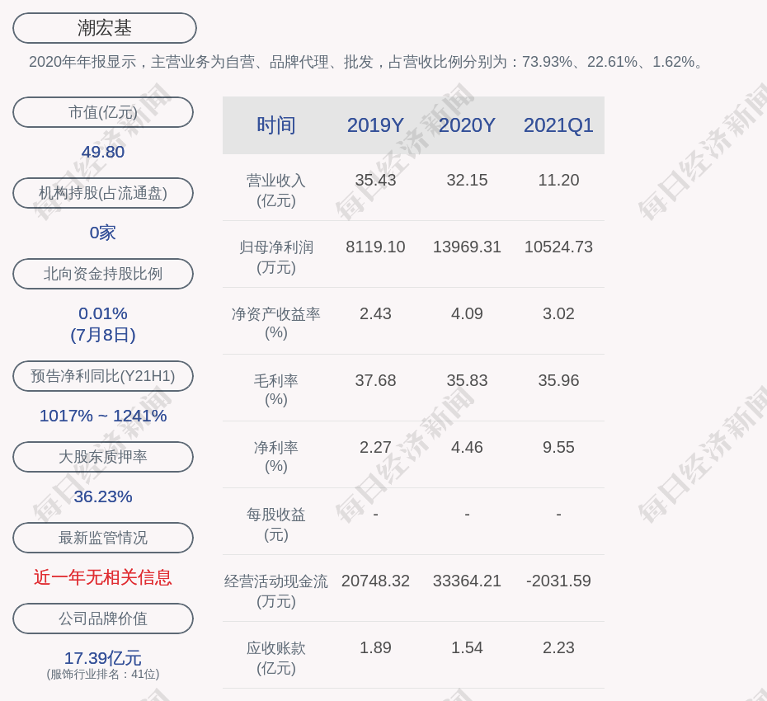Select receivables value 1.54

coord(467,647)
